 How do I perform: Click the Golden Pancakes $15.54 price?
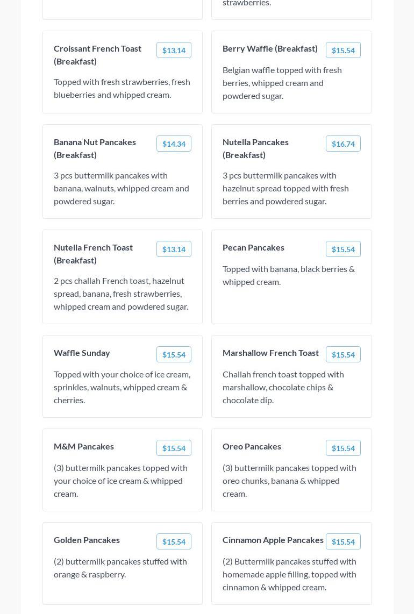[174, 541]
